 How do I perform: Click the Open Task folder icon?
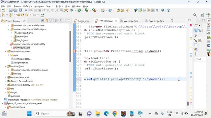point(123,10)
